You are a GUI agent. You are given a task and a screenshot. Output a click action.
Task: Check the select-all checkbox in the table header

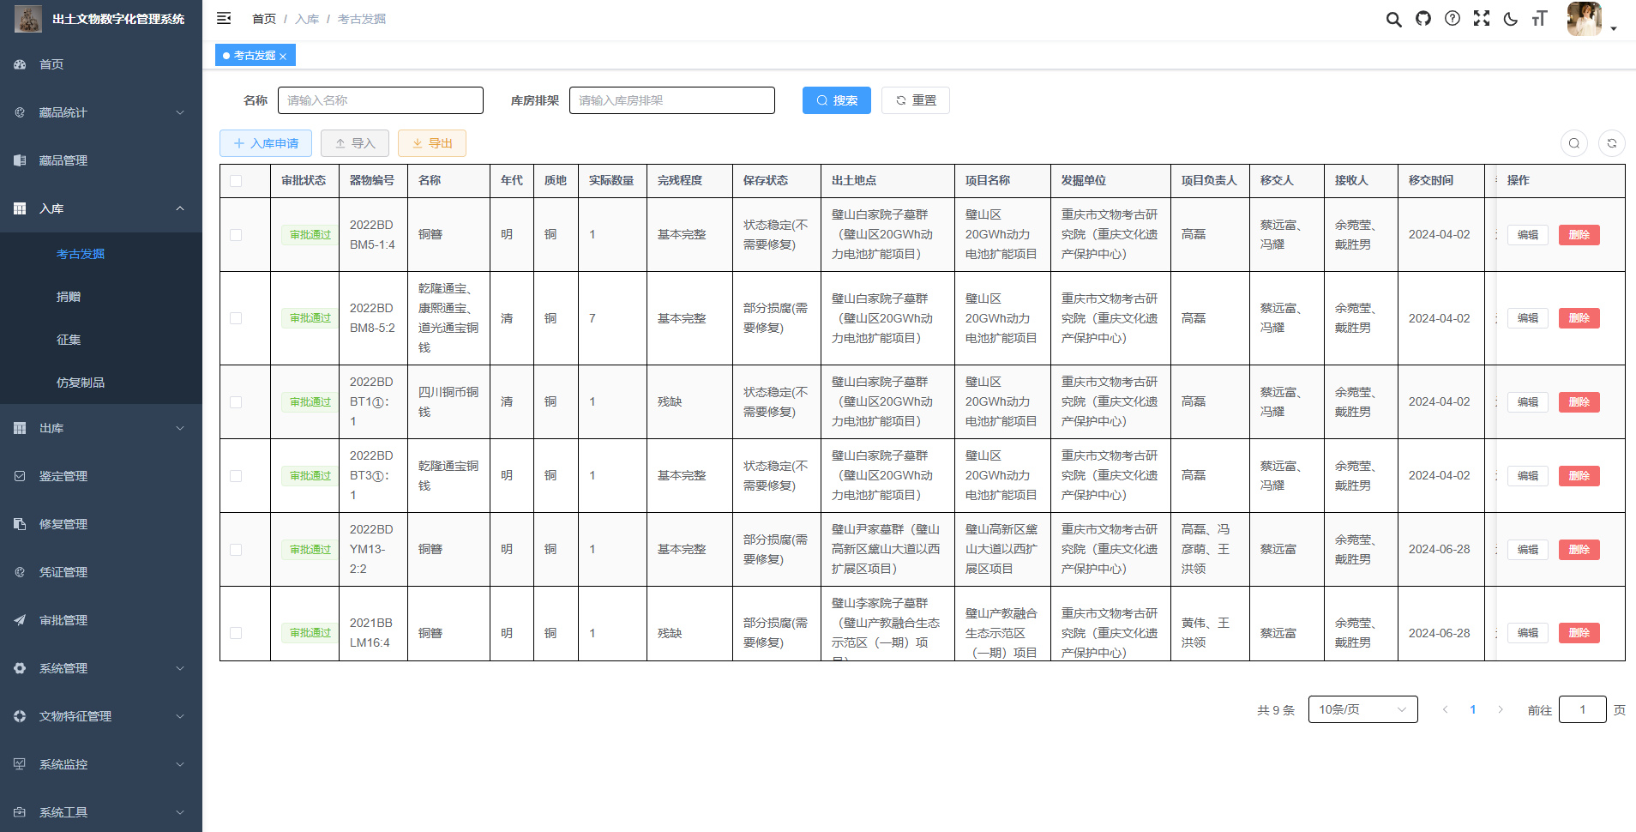237,180
